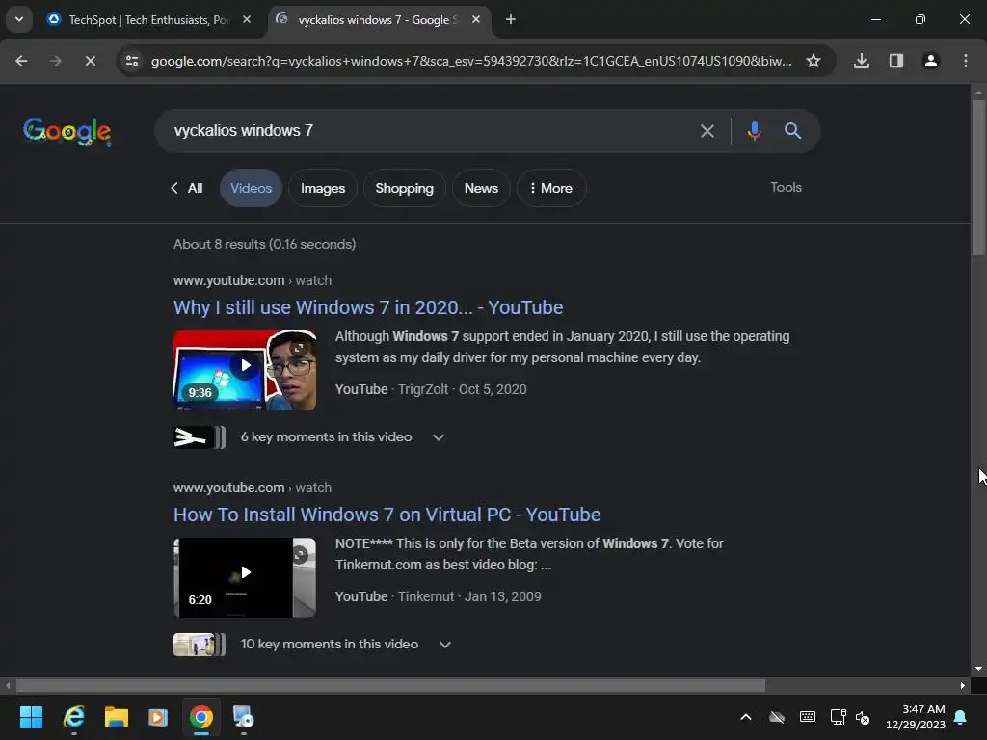Start voice search with microphone icon

pyautogui.click(x=754, y=131)
